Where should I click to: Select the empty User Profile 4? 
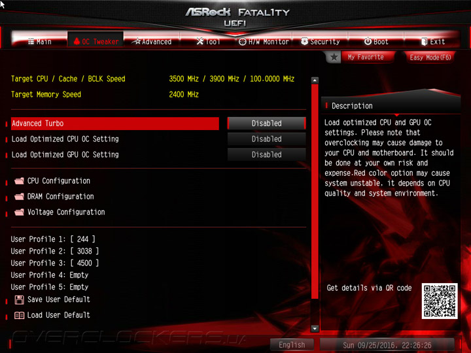pyautogui.click(x=50, y=275)
